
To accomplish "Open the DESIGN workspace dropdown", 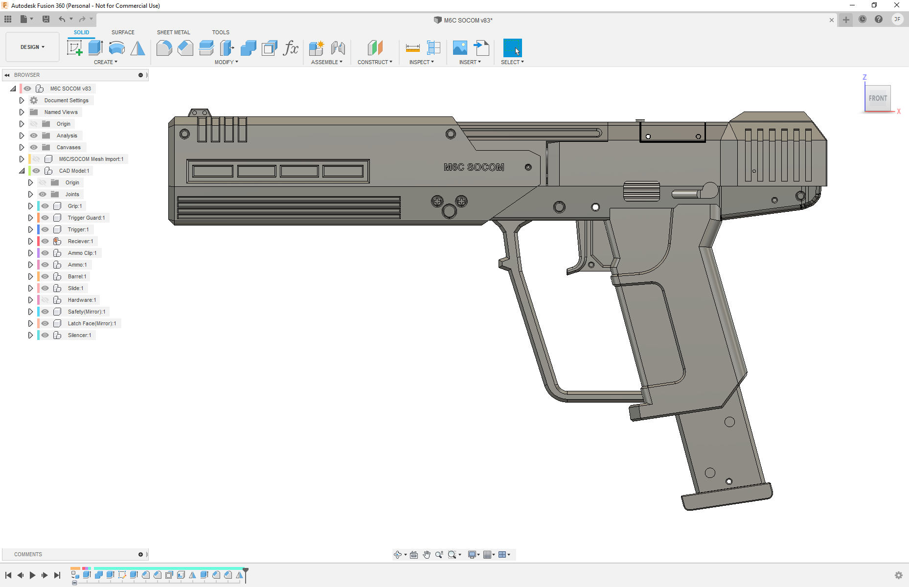I will tap(32, 47).
